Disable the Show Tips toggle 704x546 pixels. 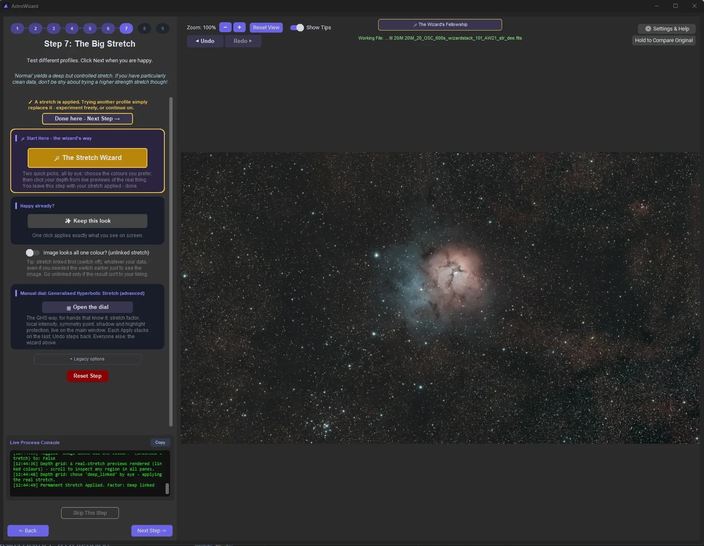click(x=297, y=27)
